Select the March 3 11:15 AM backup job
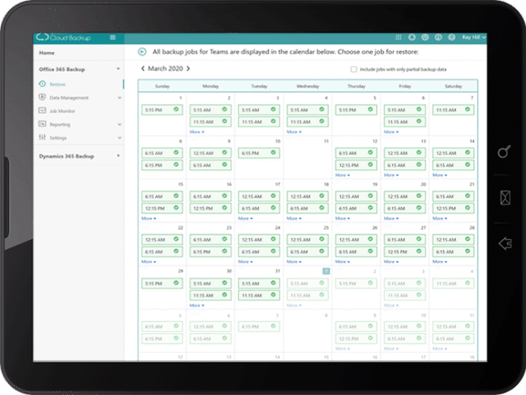Screen dimensions: 526x395 [259, 121]
